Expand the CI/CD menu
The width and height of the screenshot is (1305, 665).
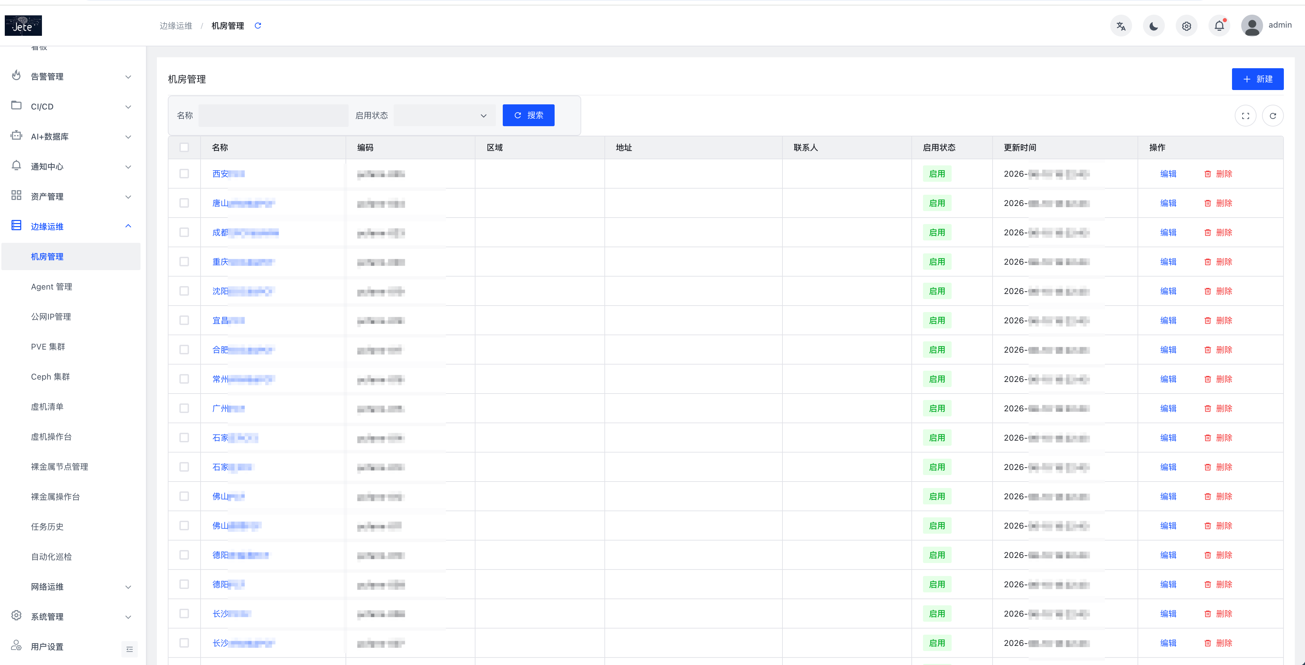coord(128,106)
